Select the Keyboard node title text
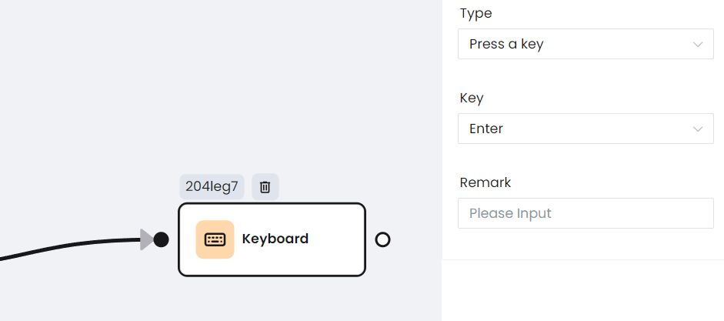724x321 pixels. pyautogui.click(x=275, y=239)
